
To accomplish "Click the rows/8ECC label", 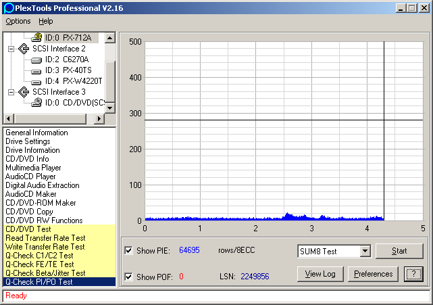I will point(236,250).
